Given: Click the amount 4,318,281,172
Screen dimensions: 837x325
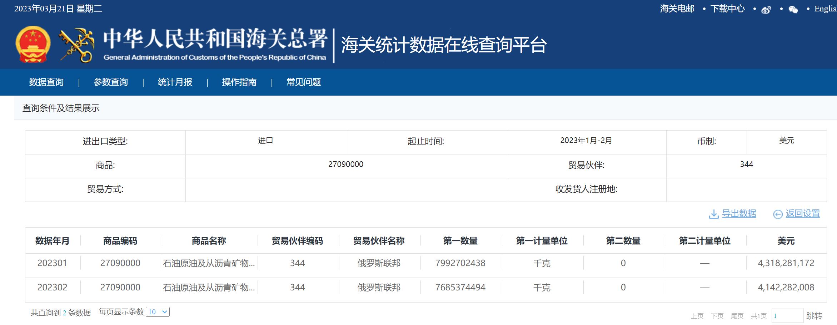Looking at the screenshot, I should click(786, 263).
